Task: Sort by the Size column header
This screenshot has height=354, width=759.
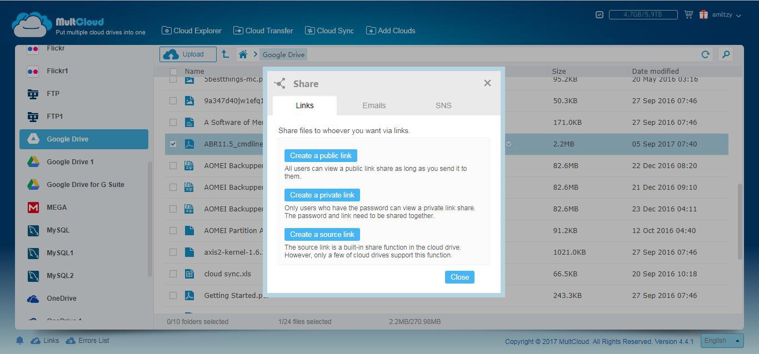Action: pos(559,71)
